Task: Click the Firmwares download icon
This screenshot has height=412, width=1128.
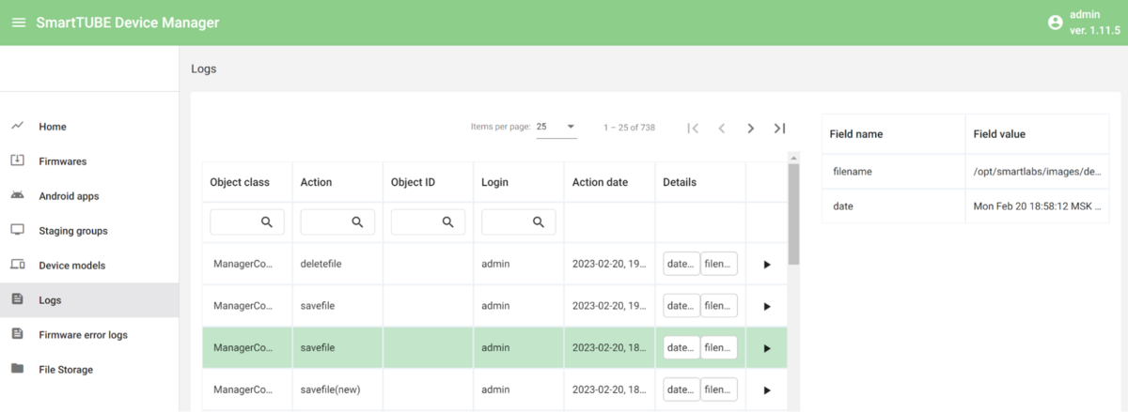Action: coord(17,160)
